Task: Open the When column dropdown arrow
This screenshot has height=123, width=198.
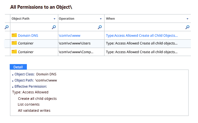Action: [x=188, y=19]
